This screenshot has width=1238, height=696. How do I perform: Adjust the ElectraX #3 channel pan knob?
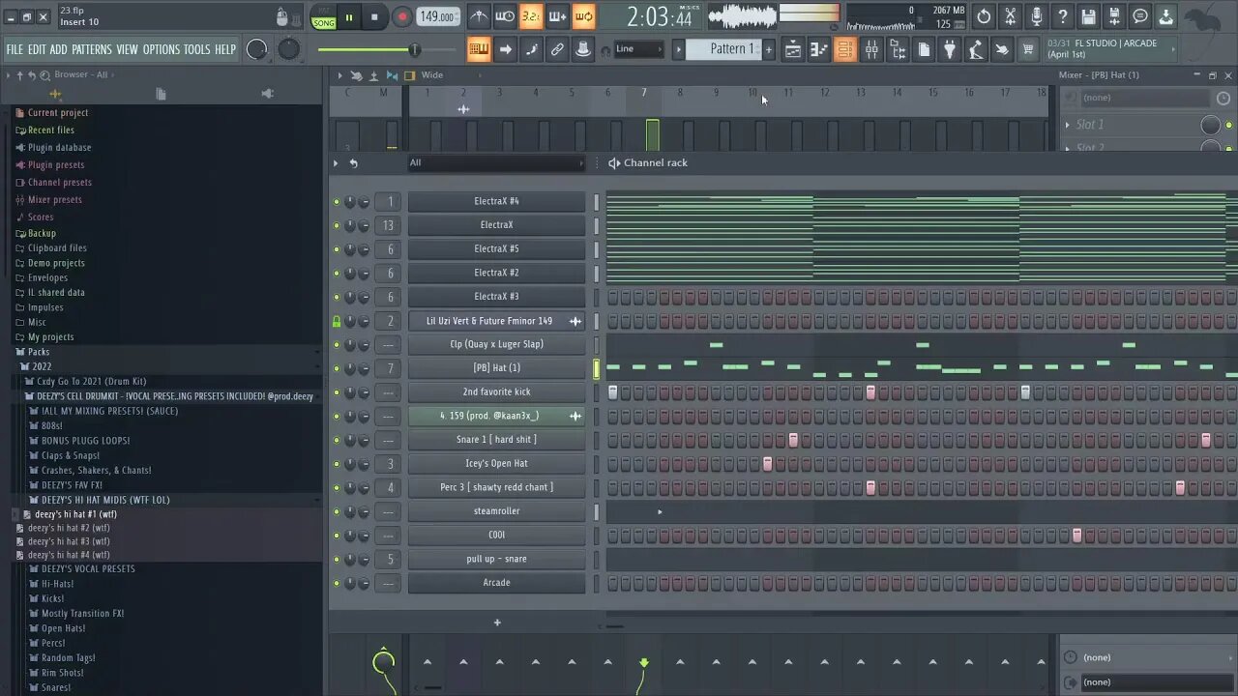[350, 297]
